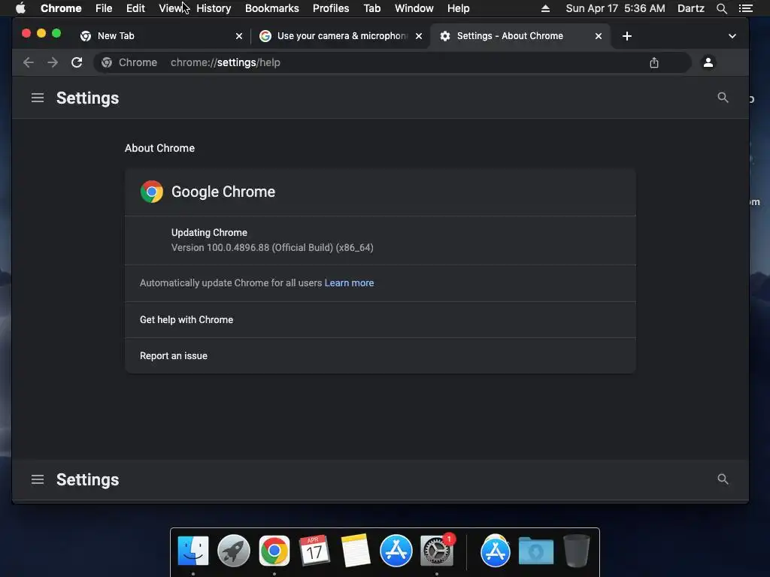Click the Dartz user name in menu bar
The width and height of the screenshot is (770, 577).
(691, 8)
